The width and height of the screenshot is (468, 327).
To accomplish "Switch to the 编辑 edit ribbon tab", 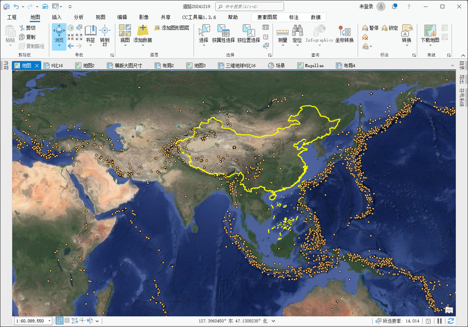I will (x=122, y=17).
